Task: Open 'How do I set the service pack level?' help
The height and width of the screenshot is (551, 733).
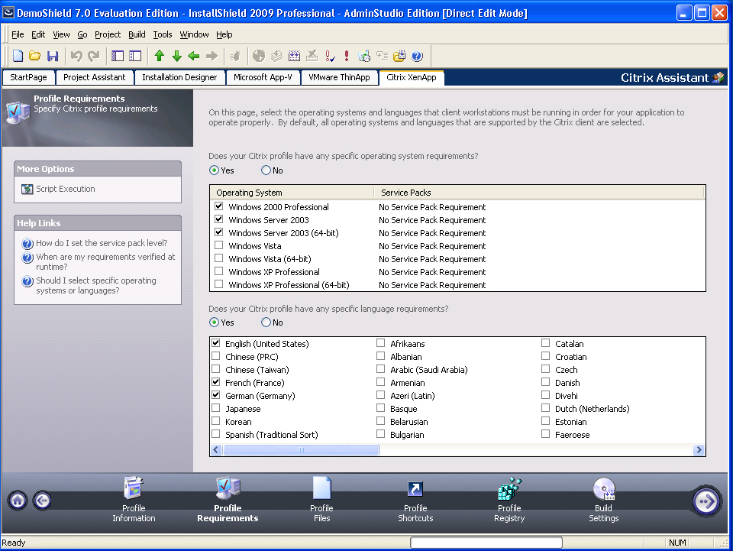Action: [x=101, y=243]
